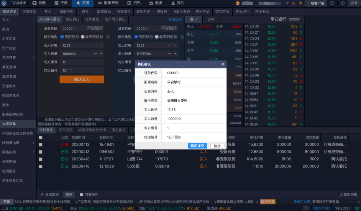This screenshot has height=211, width=361.
Task: Close the 委托确认 dialog with X
Action: (x=223, y=64)
